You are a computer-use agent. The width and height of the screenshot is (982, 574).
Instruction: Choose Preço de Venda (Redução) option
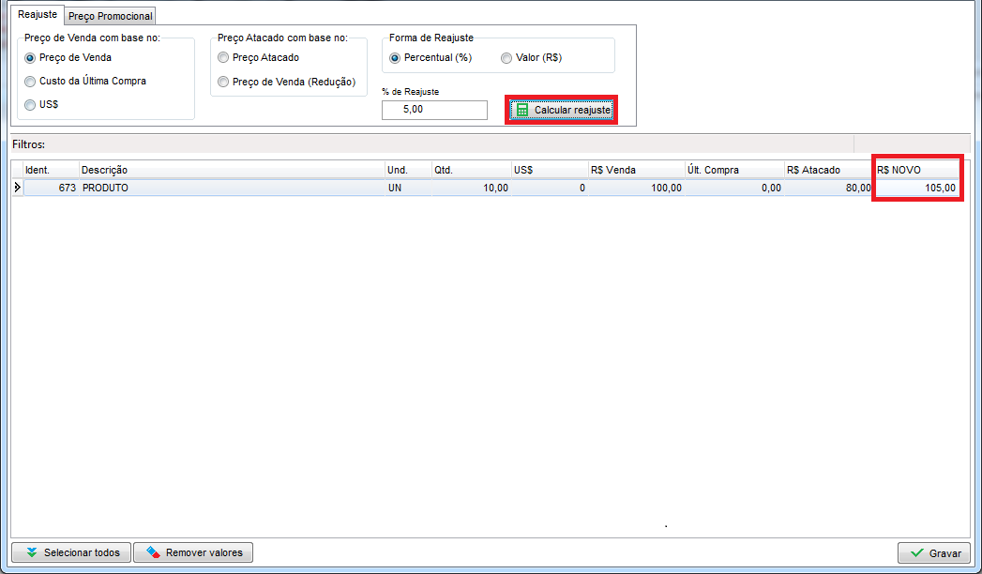tap(223, 82)
